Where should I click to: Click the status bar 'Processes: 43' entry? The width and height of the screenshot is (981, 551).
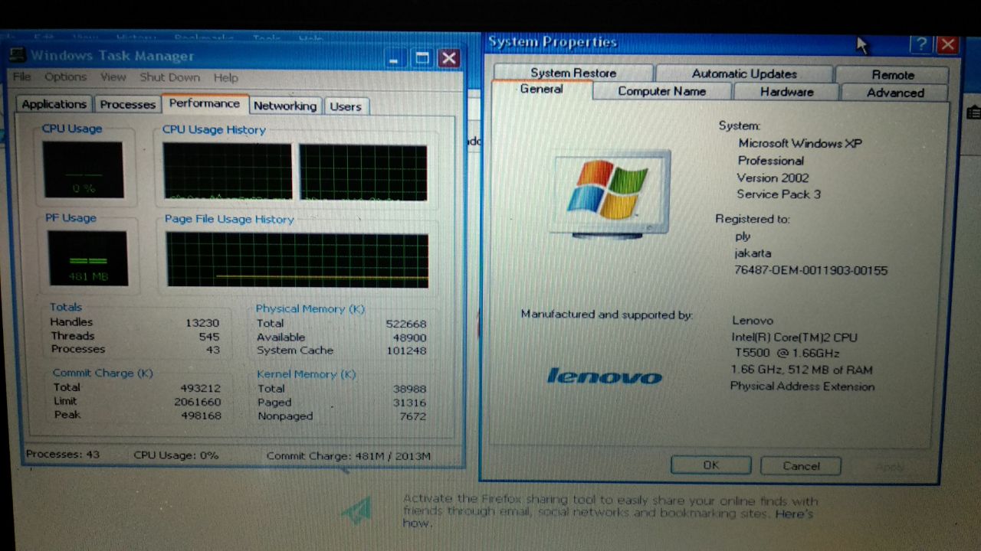coord(63,455)
